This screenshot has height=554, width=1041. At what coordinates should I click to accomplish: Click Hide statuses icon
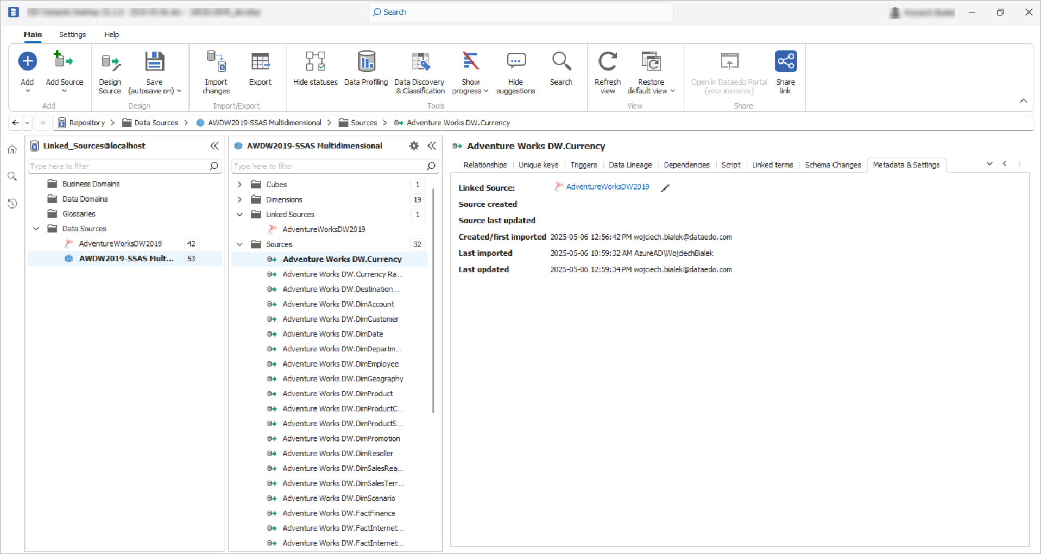[316, 61]
